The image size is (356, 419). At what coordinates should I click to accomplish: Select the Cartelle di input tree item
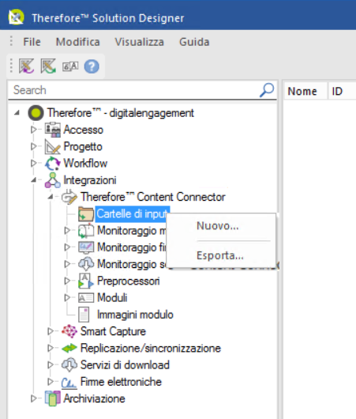132,213
